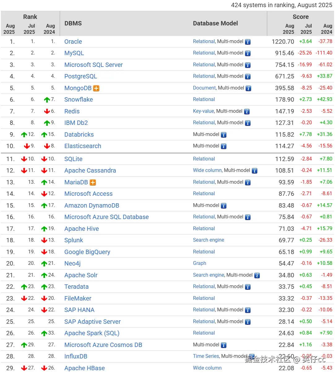
Task: Open the Oracle DBMS link
Action: [x=73, y=42]
